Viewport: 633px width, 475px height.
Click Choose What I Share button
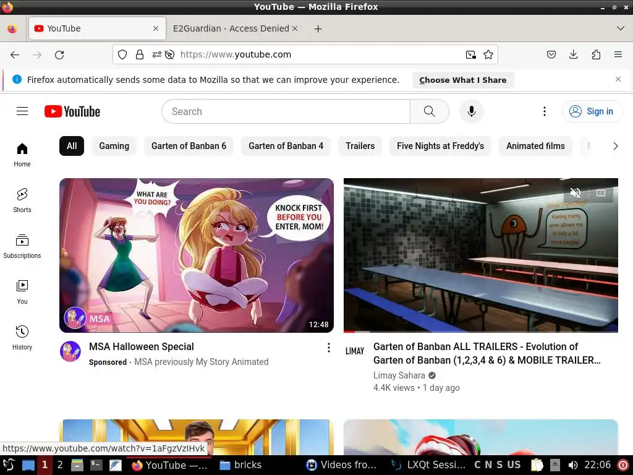462,80
